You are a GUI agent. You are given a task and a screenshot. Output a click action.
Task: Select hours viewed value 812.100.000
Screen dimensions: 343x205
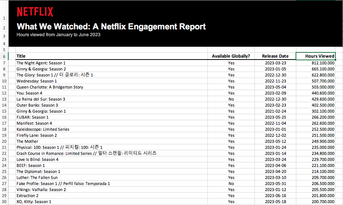point(316,63)
